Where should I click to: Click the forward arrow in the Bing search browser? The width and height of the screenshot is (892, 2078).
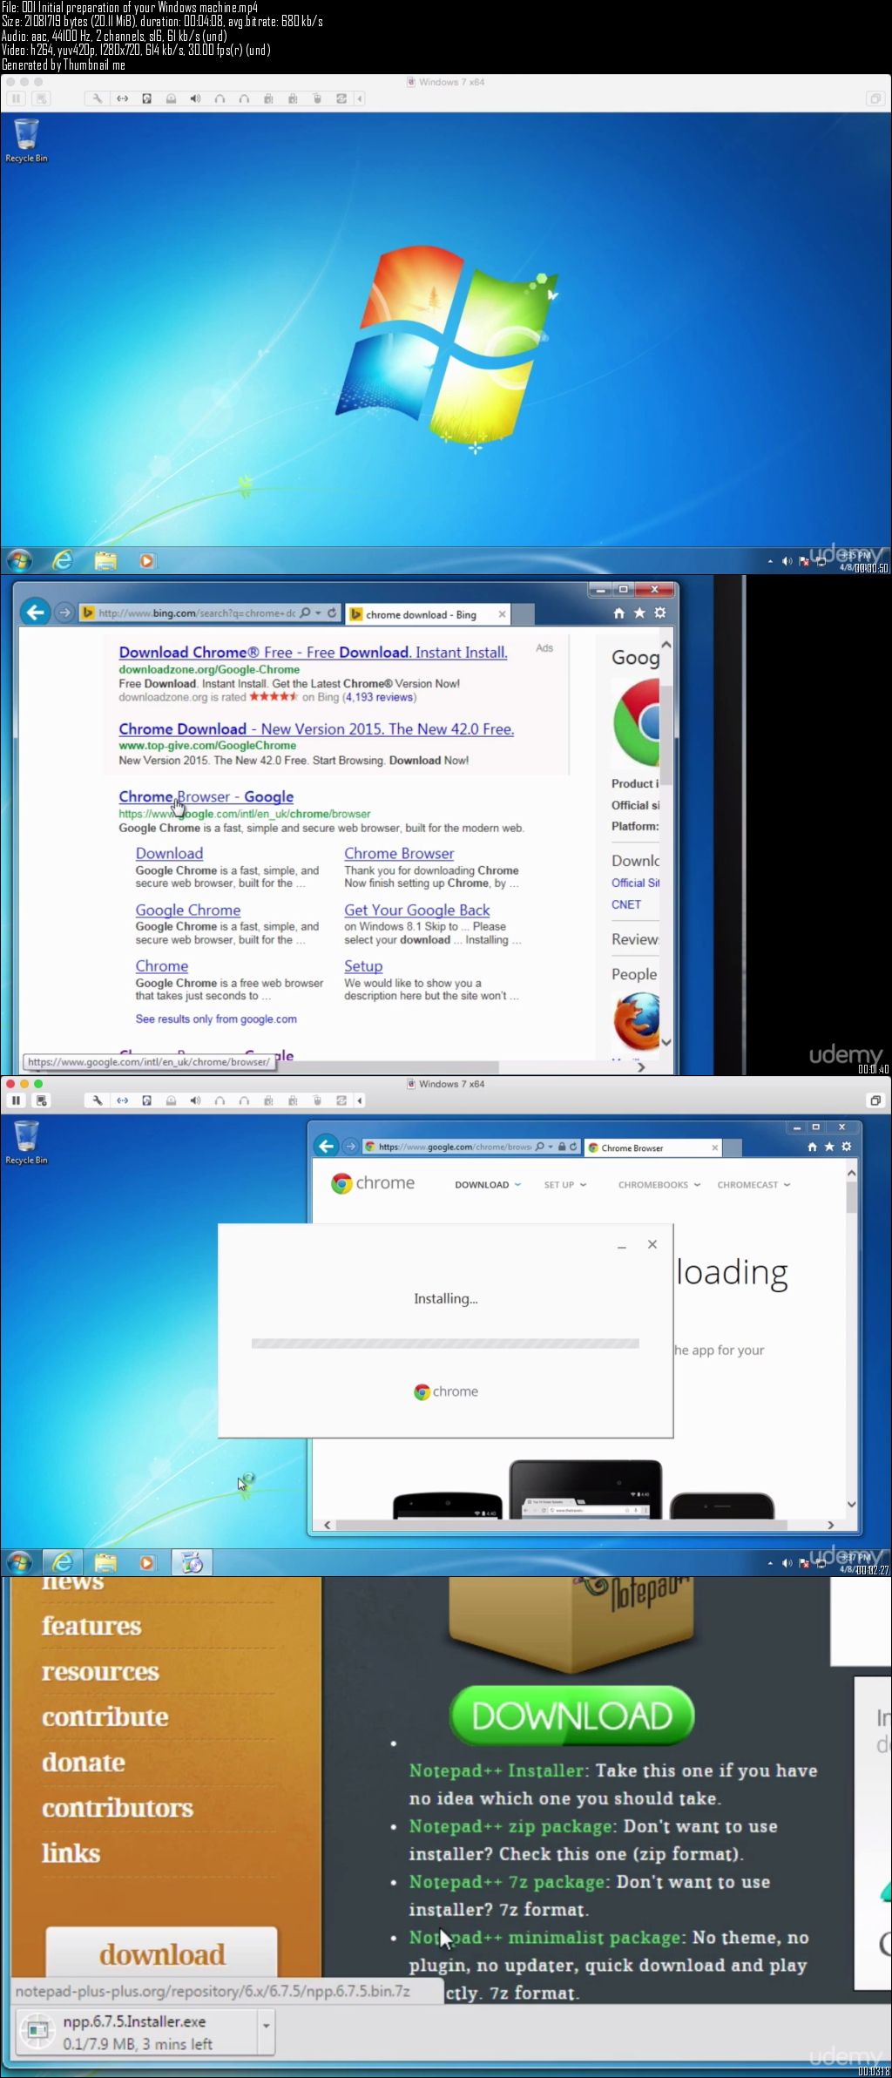(64, 613)
